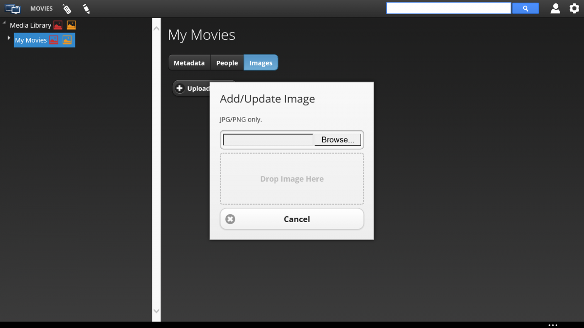Click the magnifying glass search button
Viewport: 584px width, 328px height.
tap(525, 8)
